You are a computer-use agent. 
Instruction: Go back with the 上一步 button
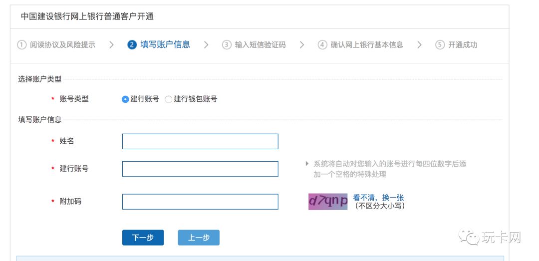click(x=199, y=238)
